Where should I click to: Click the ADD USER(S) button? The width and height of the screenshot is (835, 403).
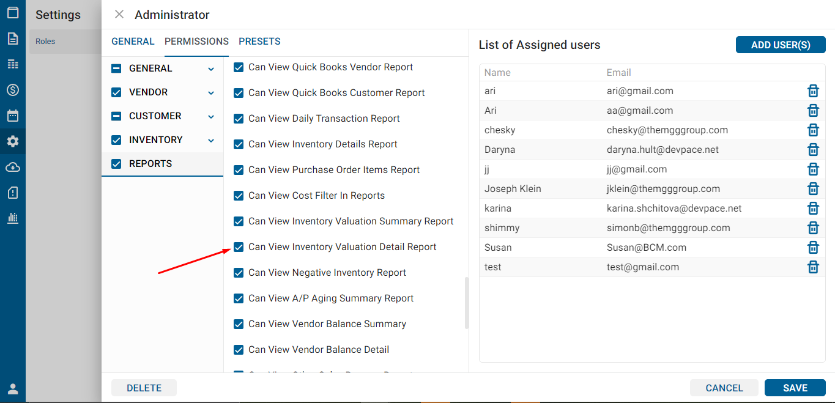tap(781, 45)
